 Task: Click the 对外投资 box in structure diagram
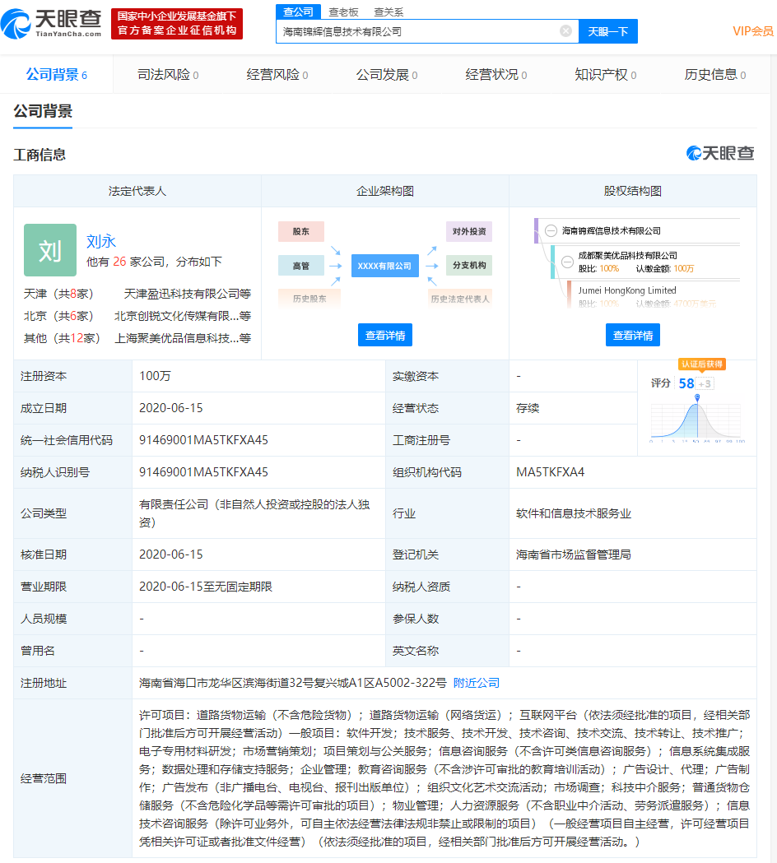pos(469,231)
